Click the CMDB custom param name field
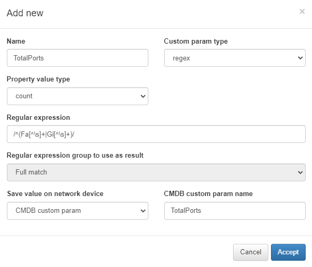The height and width of the screenshot is (267, 312). (x=235, y=211)
